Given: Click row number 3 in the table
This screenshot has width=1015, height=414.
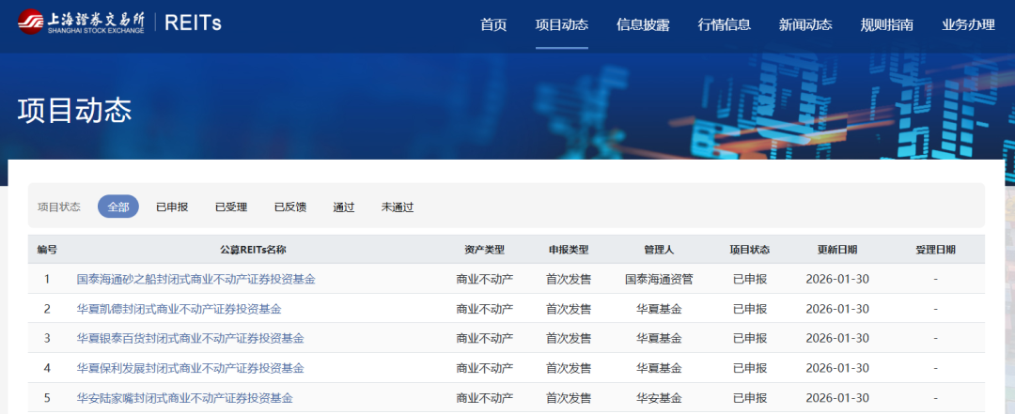Looking at the screenshot, I should (47, 338).
